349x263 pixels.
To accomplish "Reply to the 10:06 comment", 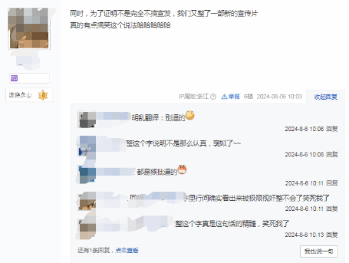I will (332, 129).
